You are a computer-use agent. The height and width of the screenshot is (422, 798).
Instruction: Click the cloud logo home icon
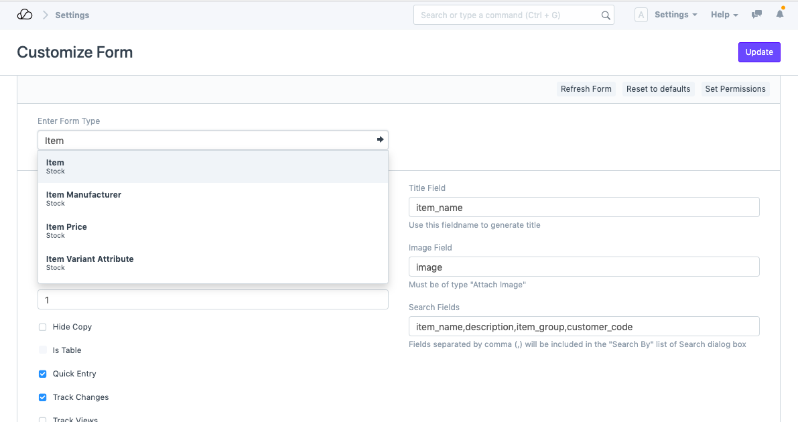pos(25,15)
